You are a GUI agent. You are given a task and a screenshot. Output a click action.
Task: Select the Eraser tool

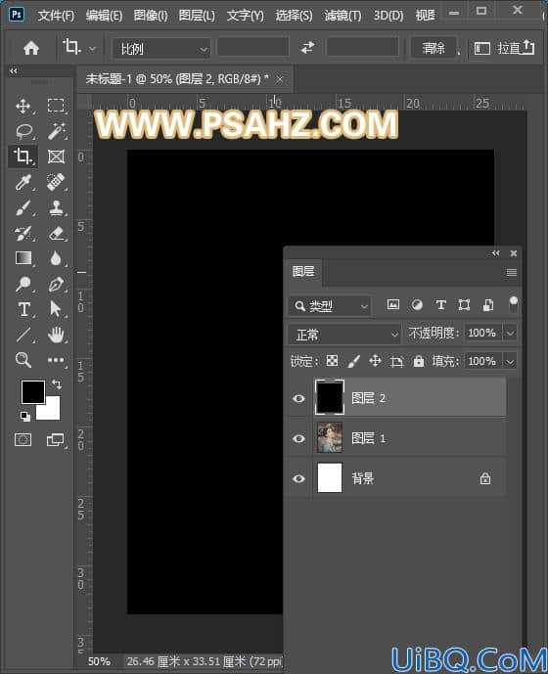click(57, 234)
